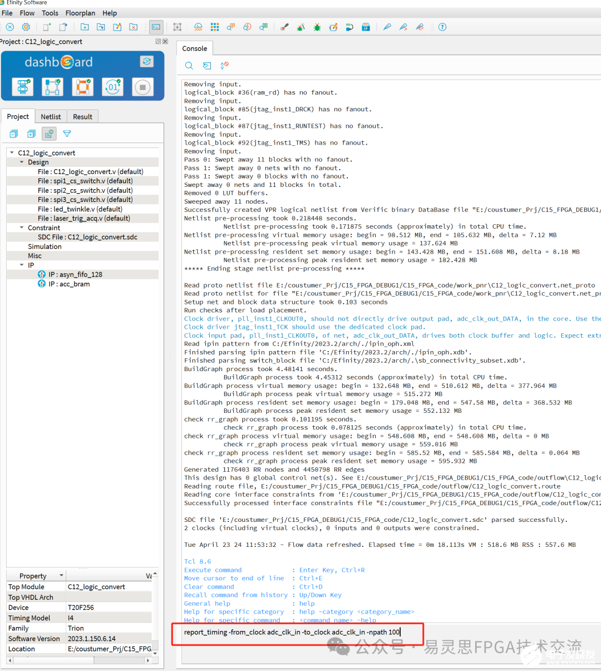Collapse the Constraint tree node
Viewport: 601px width, 671px height.
22,228
